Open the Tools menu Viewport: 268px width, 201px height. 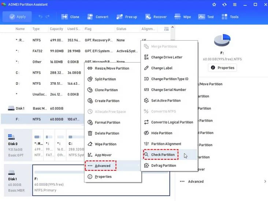[x=230, y=17]
